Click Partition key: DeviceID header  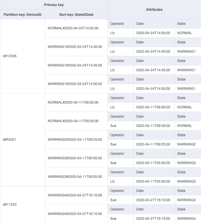(x=22, y=15)
